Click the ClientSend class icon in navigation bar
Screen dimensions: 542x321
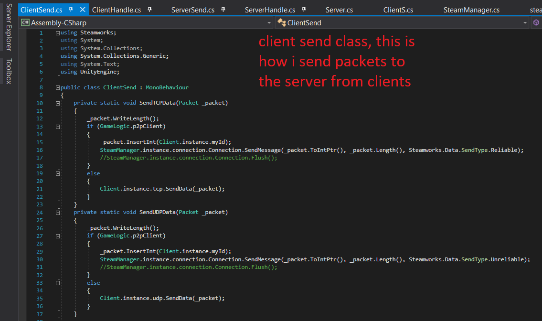282,22
